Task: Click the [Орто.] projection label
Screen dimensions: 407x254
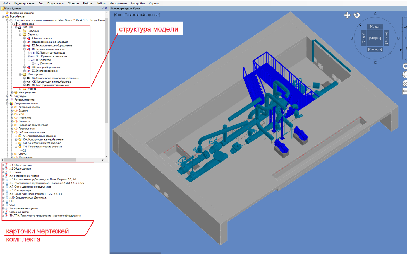Action: point(119,15)
